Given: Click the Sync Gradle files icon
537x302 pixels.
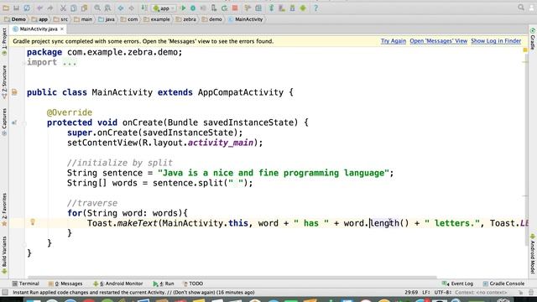Looking at the screenshot, I should (272, 8).
